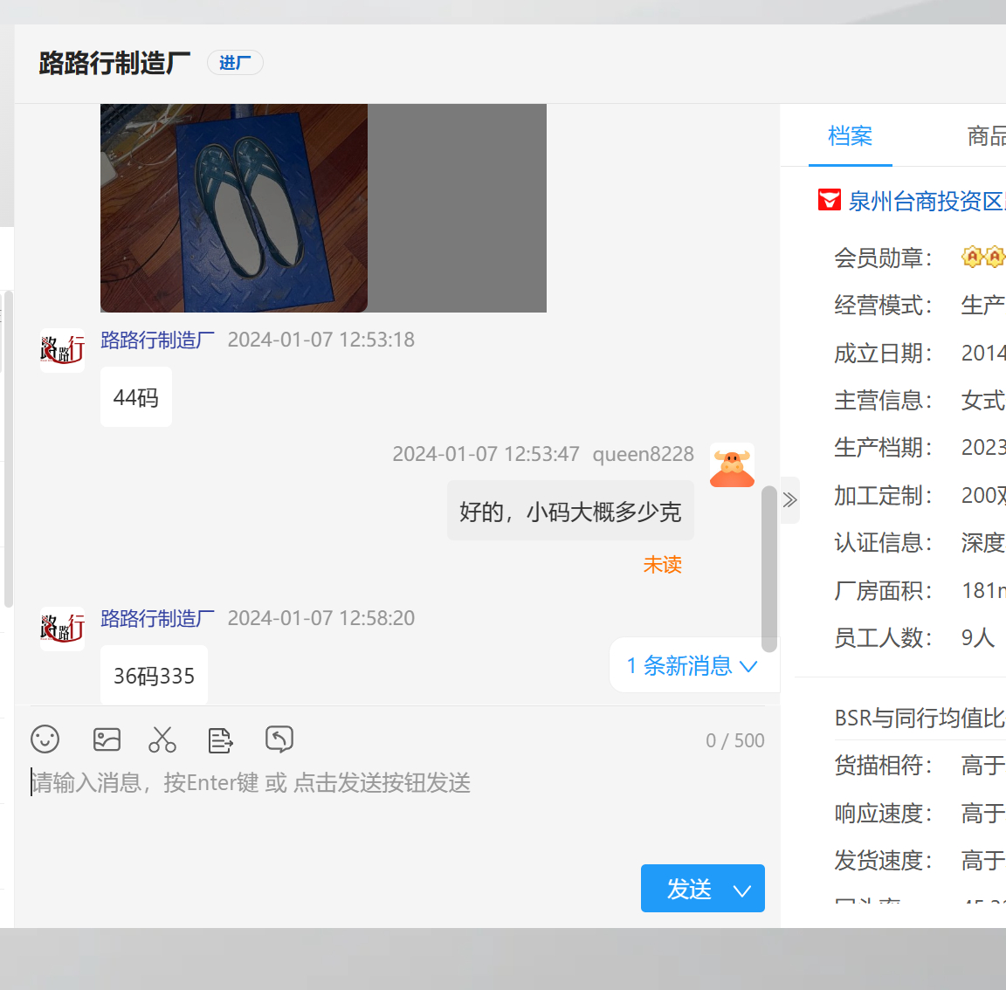Open the quick phrases document icon
The image size is (1006, 990).
[220, 740]
